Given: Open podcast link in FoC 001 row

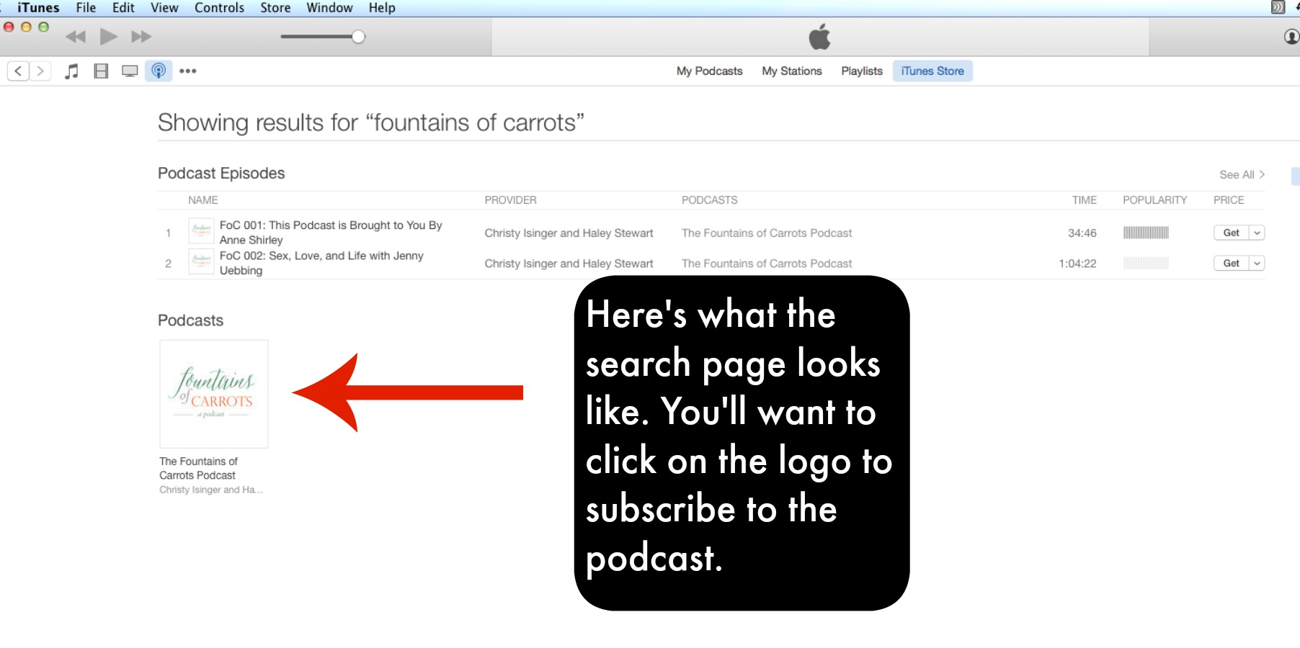Looking at the screenshot, I should 767,233.
